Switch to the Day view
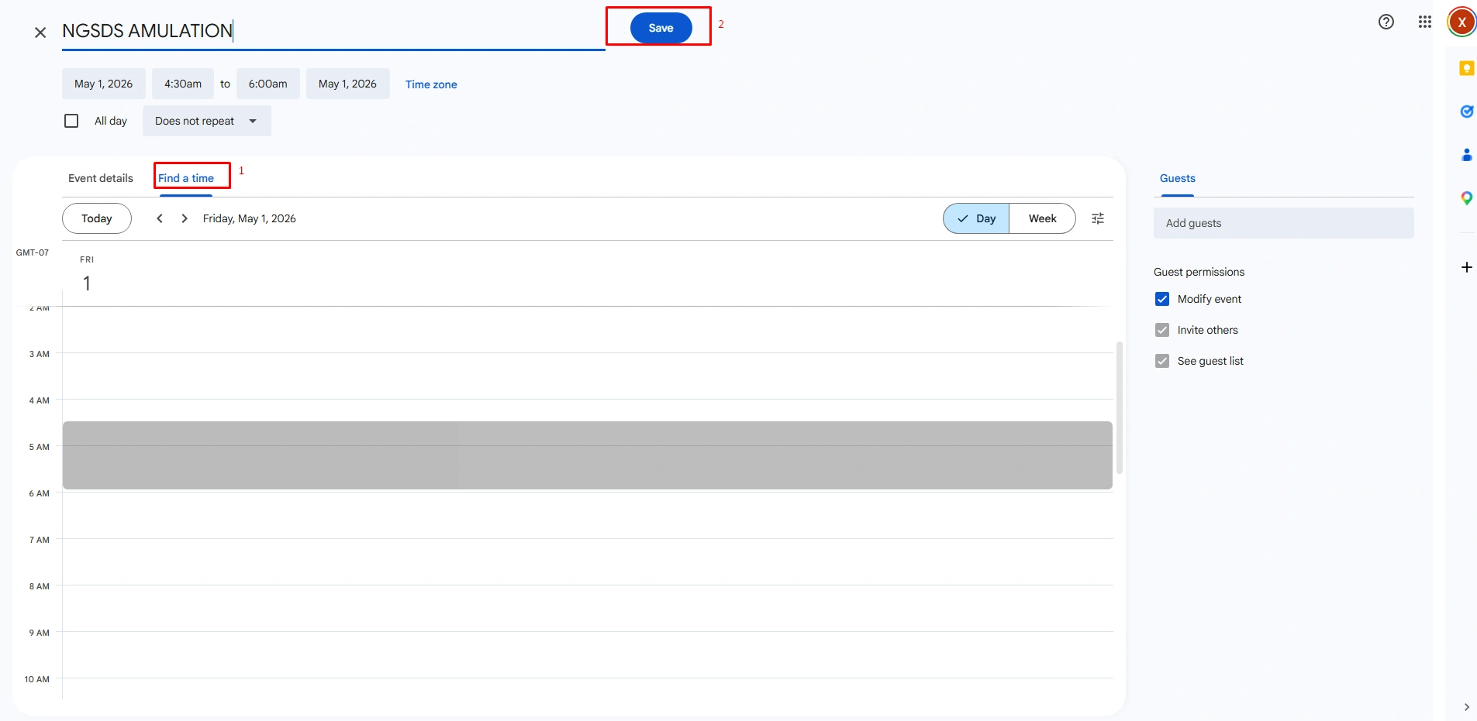 976,218
